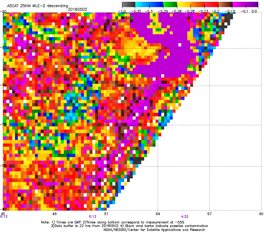The image size is (264, 232).
Task: Click the '-60' latitude axis label
Action: click(x=3, y=209)
